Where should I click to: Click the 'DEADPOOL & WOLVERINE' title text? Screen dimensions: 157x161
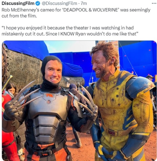(91, 10)
